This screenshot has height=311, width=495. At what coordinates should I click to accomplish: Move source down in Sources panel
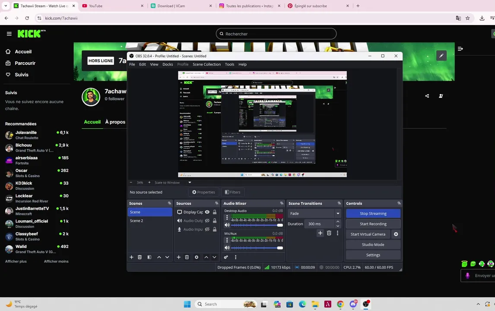coord(214,257)
